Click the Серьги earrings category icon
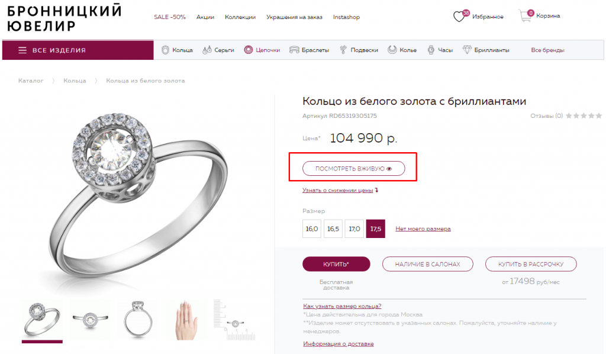Image resolution: width=606 pixels, height=354 pixels. click(207, 50)
